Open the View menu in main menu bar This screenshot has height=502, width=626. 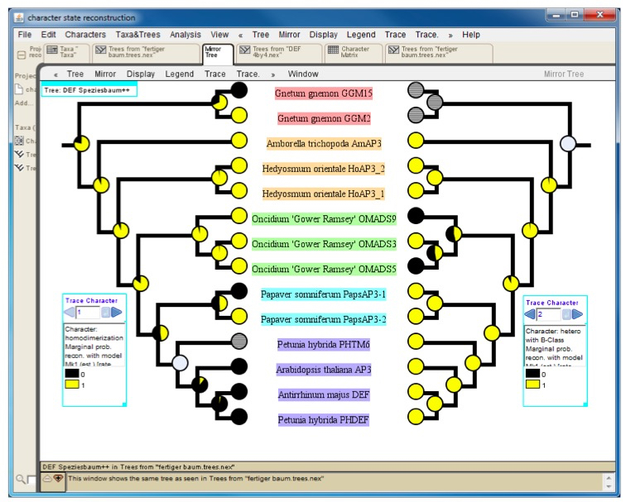point(219,35)
